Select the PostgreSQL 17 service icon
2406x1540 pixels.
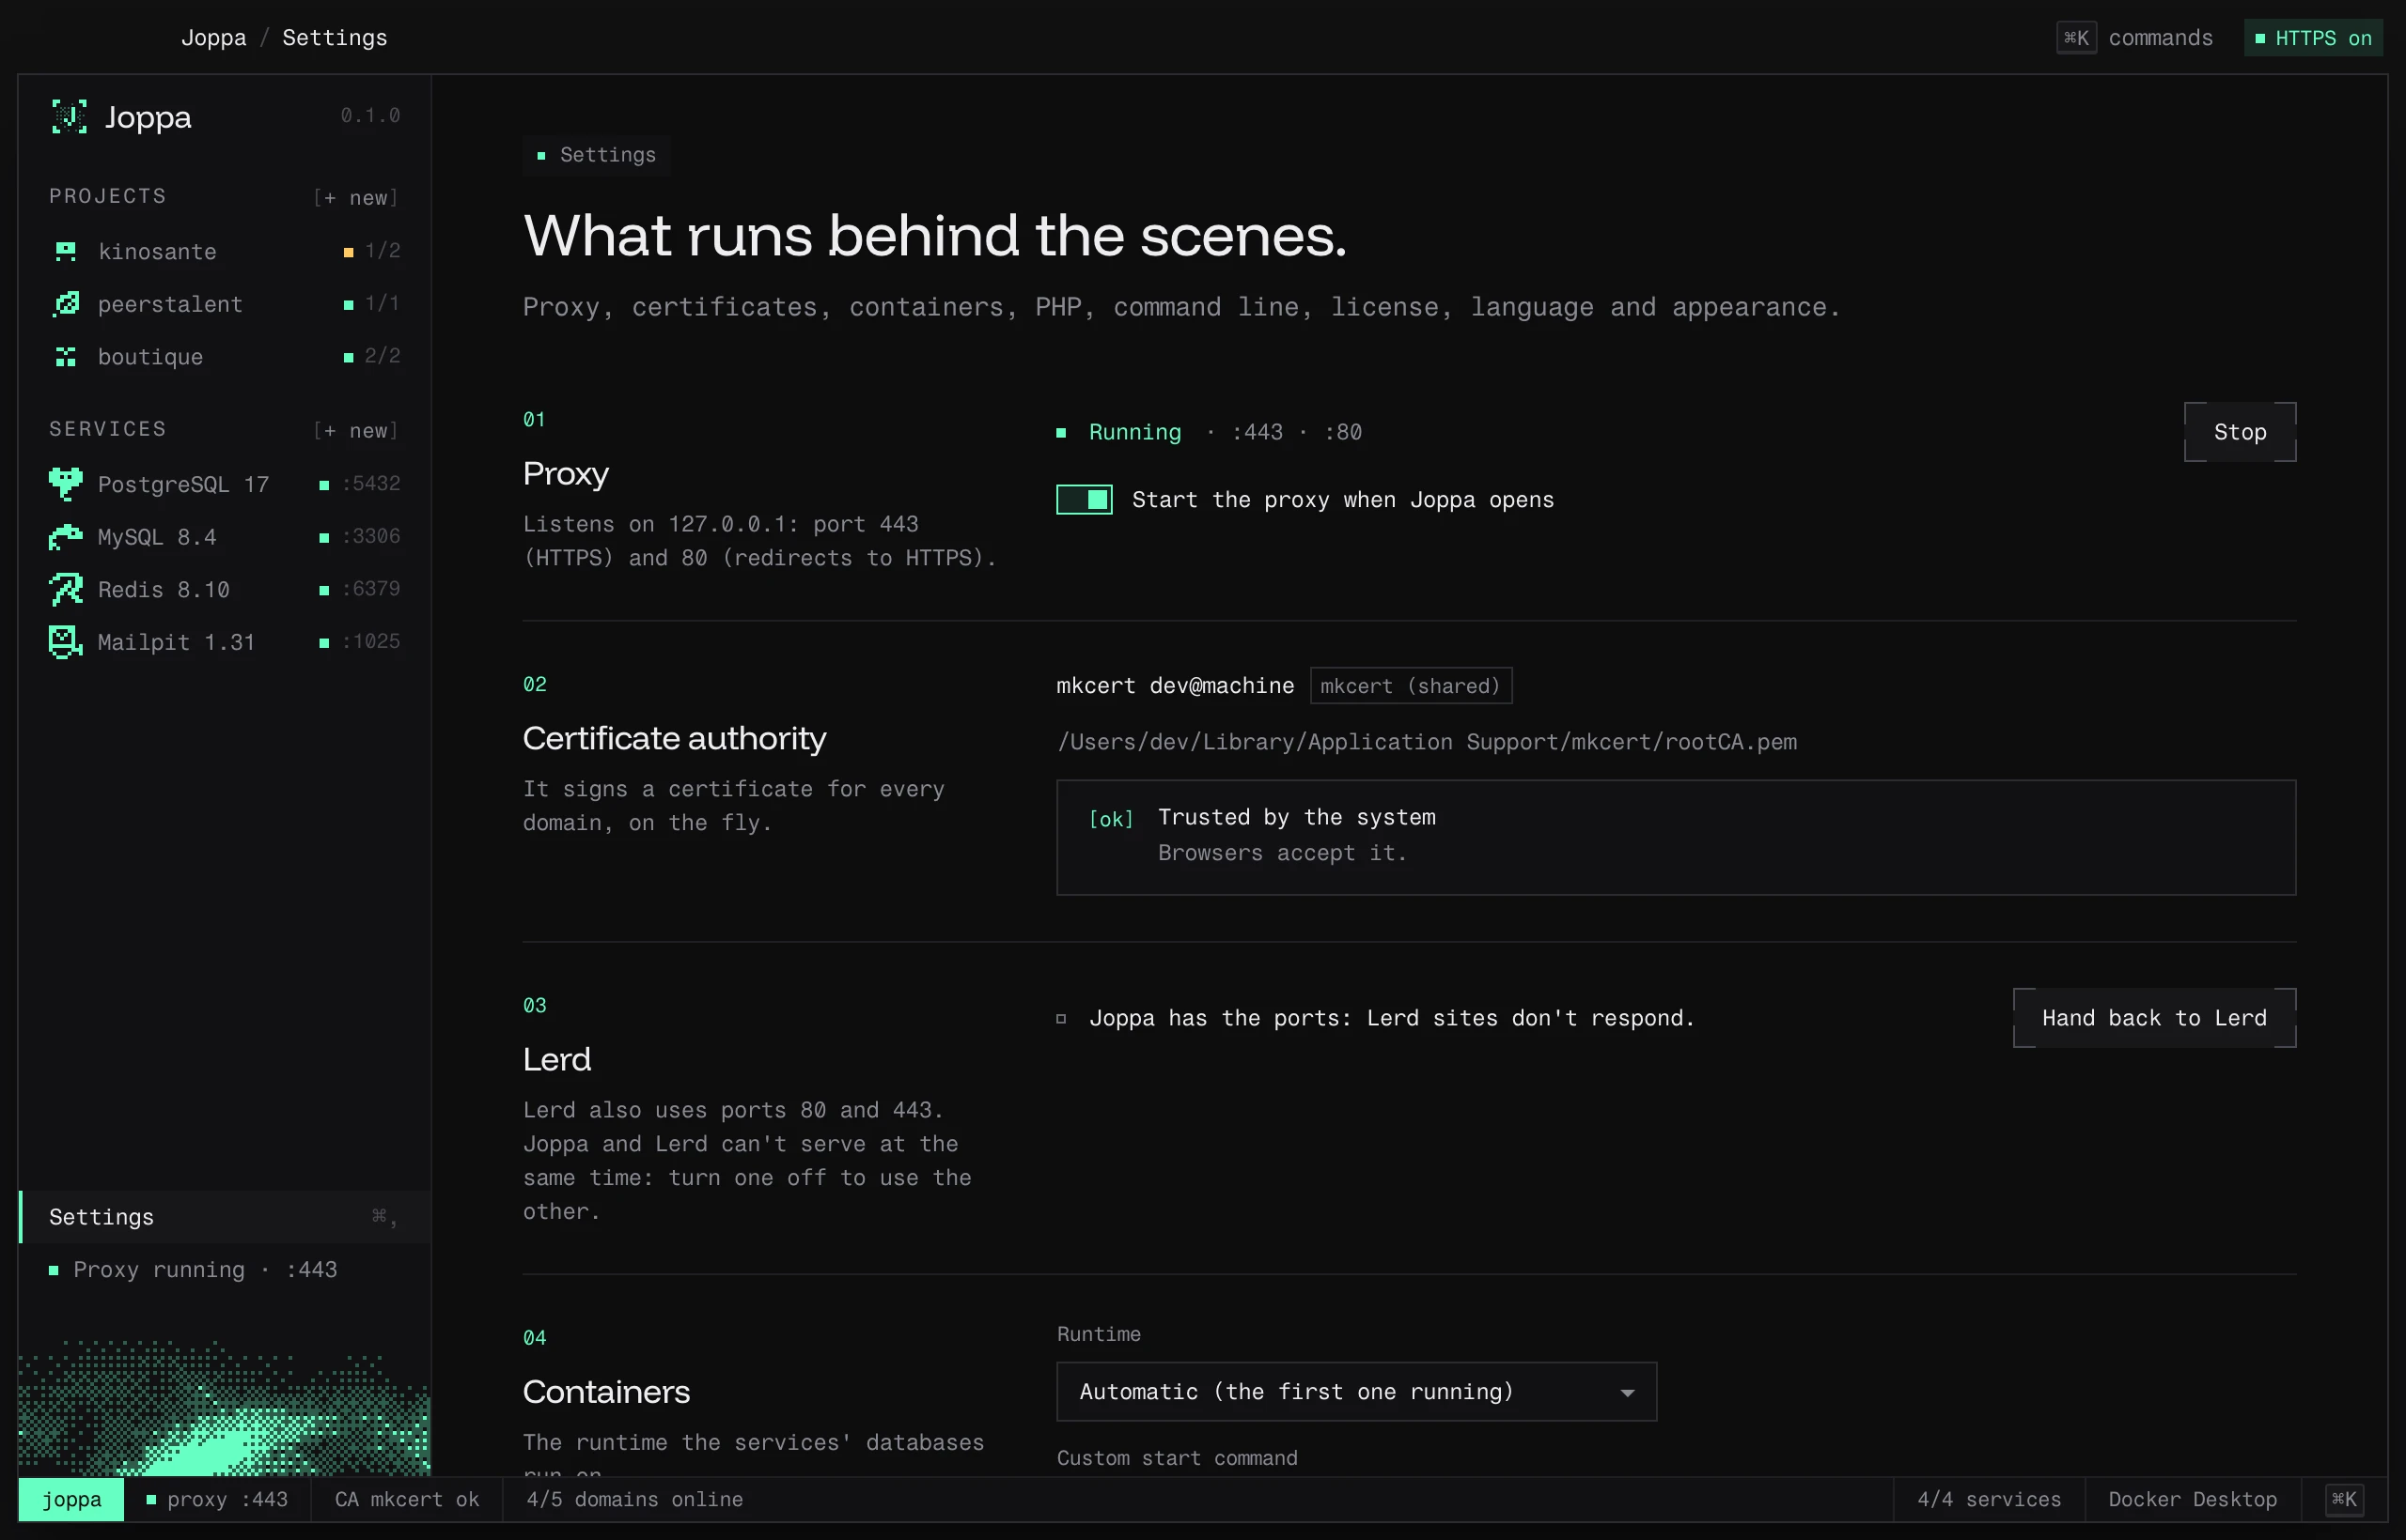(66, 484)
